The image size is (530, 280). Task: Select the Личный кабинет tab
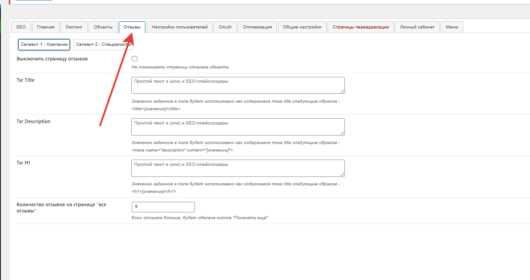(417, 27)
